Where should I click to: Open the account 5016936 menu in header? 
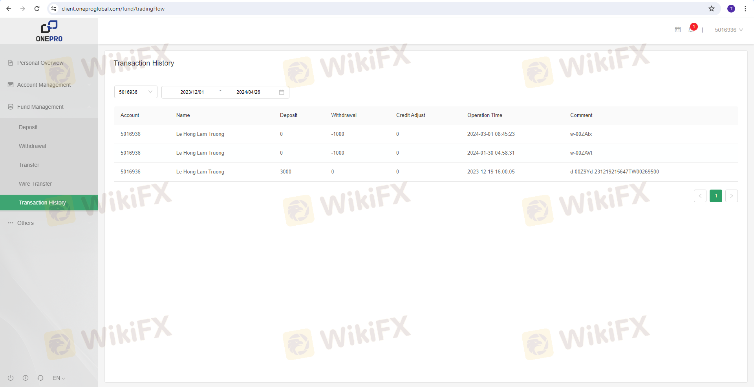(729, 30)
